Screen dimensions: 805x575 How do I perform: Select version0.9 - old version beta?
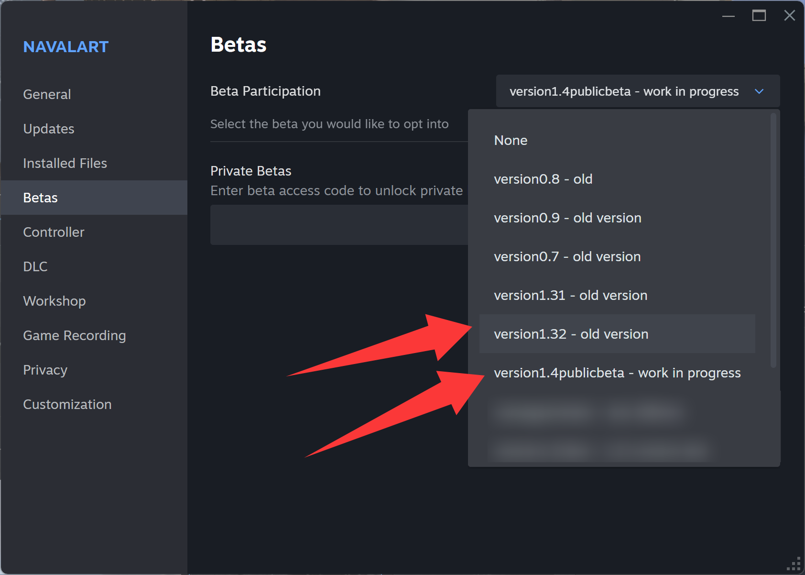tap(567, 218)
